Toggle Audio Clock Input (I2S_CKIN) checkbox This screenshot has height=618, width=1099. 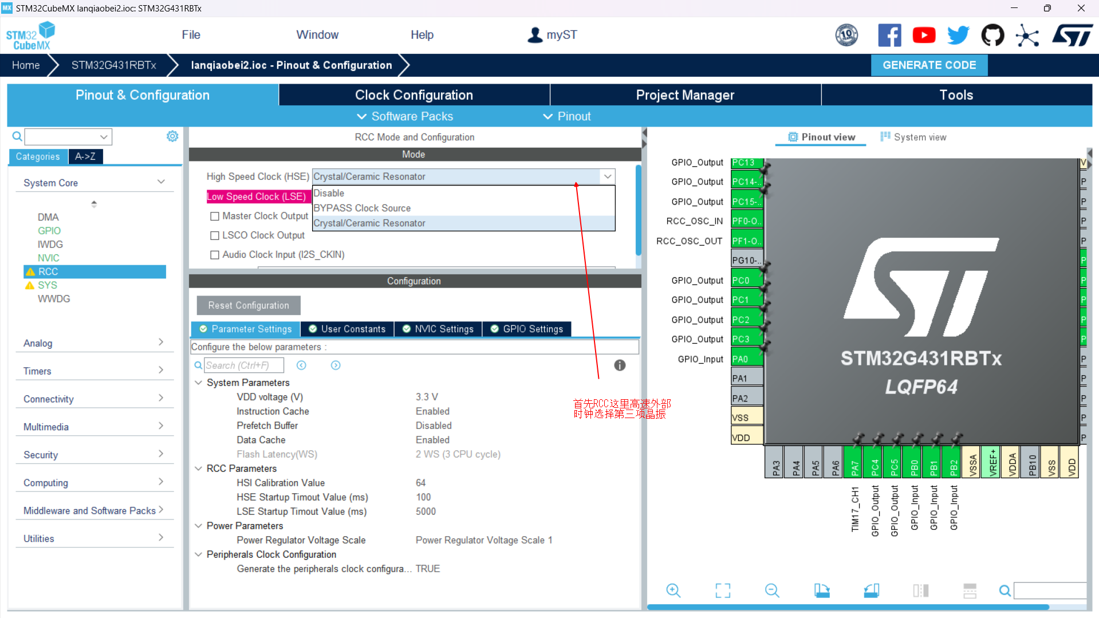215,255
